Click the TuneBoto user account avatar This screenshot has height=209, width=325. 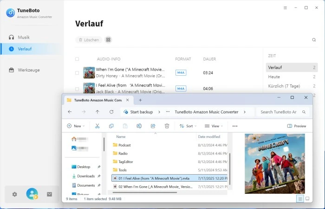point(32,194)
